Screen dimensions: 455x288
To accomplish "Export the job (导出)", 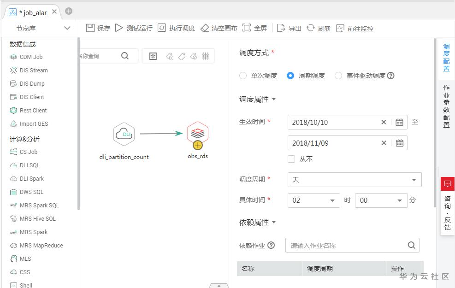I will pos(289,28).
